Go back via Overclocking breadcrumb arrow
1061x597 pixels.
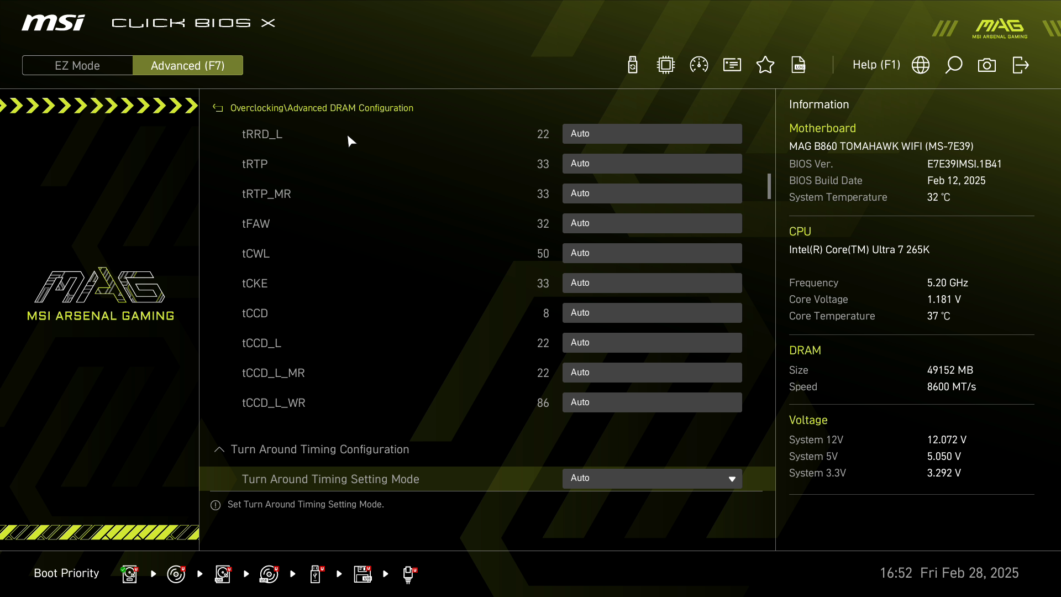coord(218,108)
